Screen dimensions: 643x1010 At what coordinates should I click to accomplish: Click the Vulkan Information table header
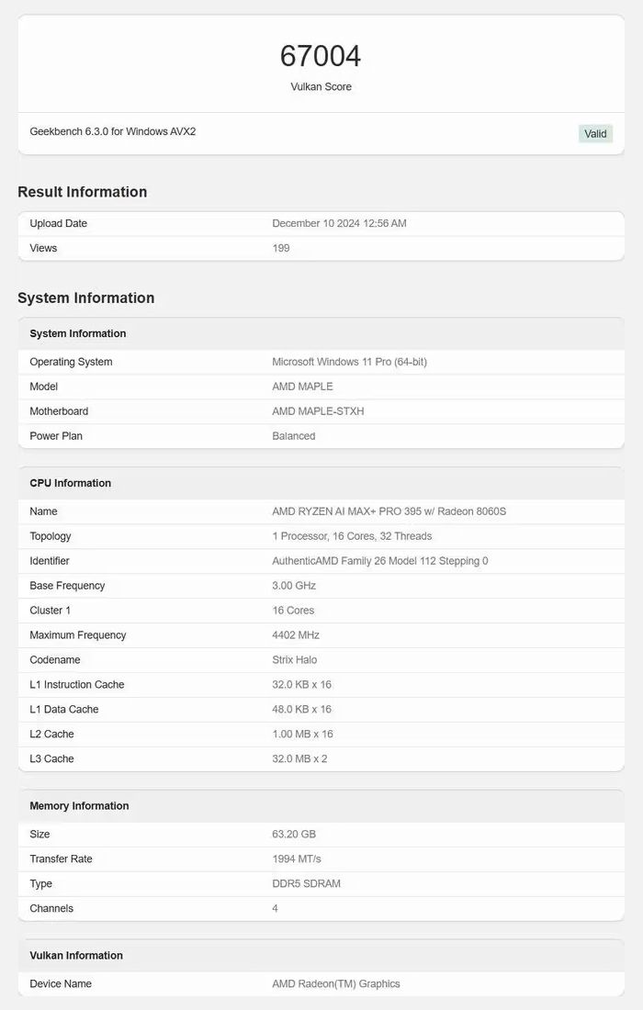(x=76, y=956)
